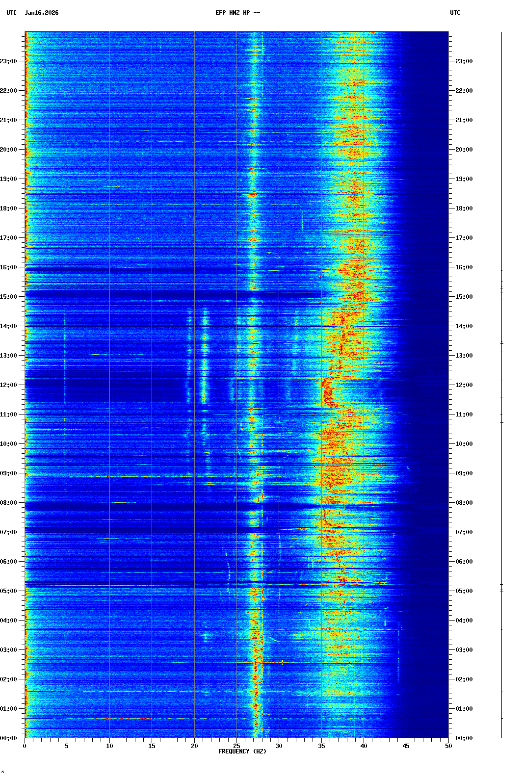523x777 pixels.
Task: Select the 03:00 label on left time axis
Action: coord(9,650)
